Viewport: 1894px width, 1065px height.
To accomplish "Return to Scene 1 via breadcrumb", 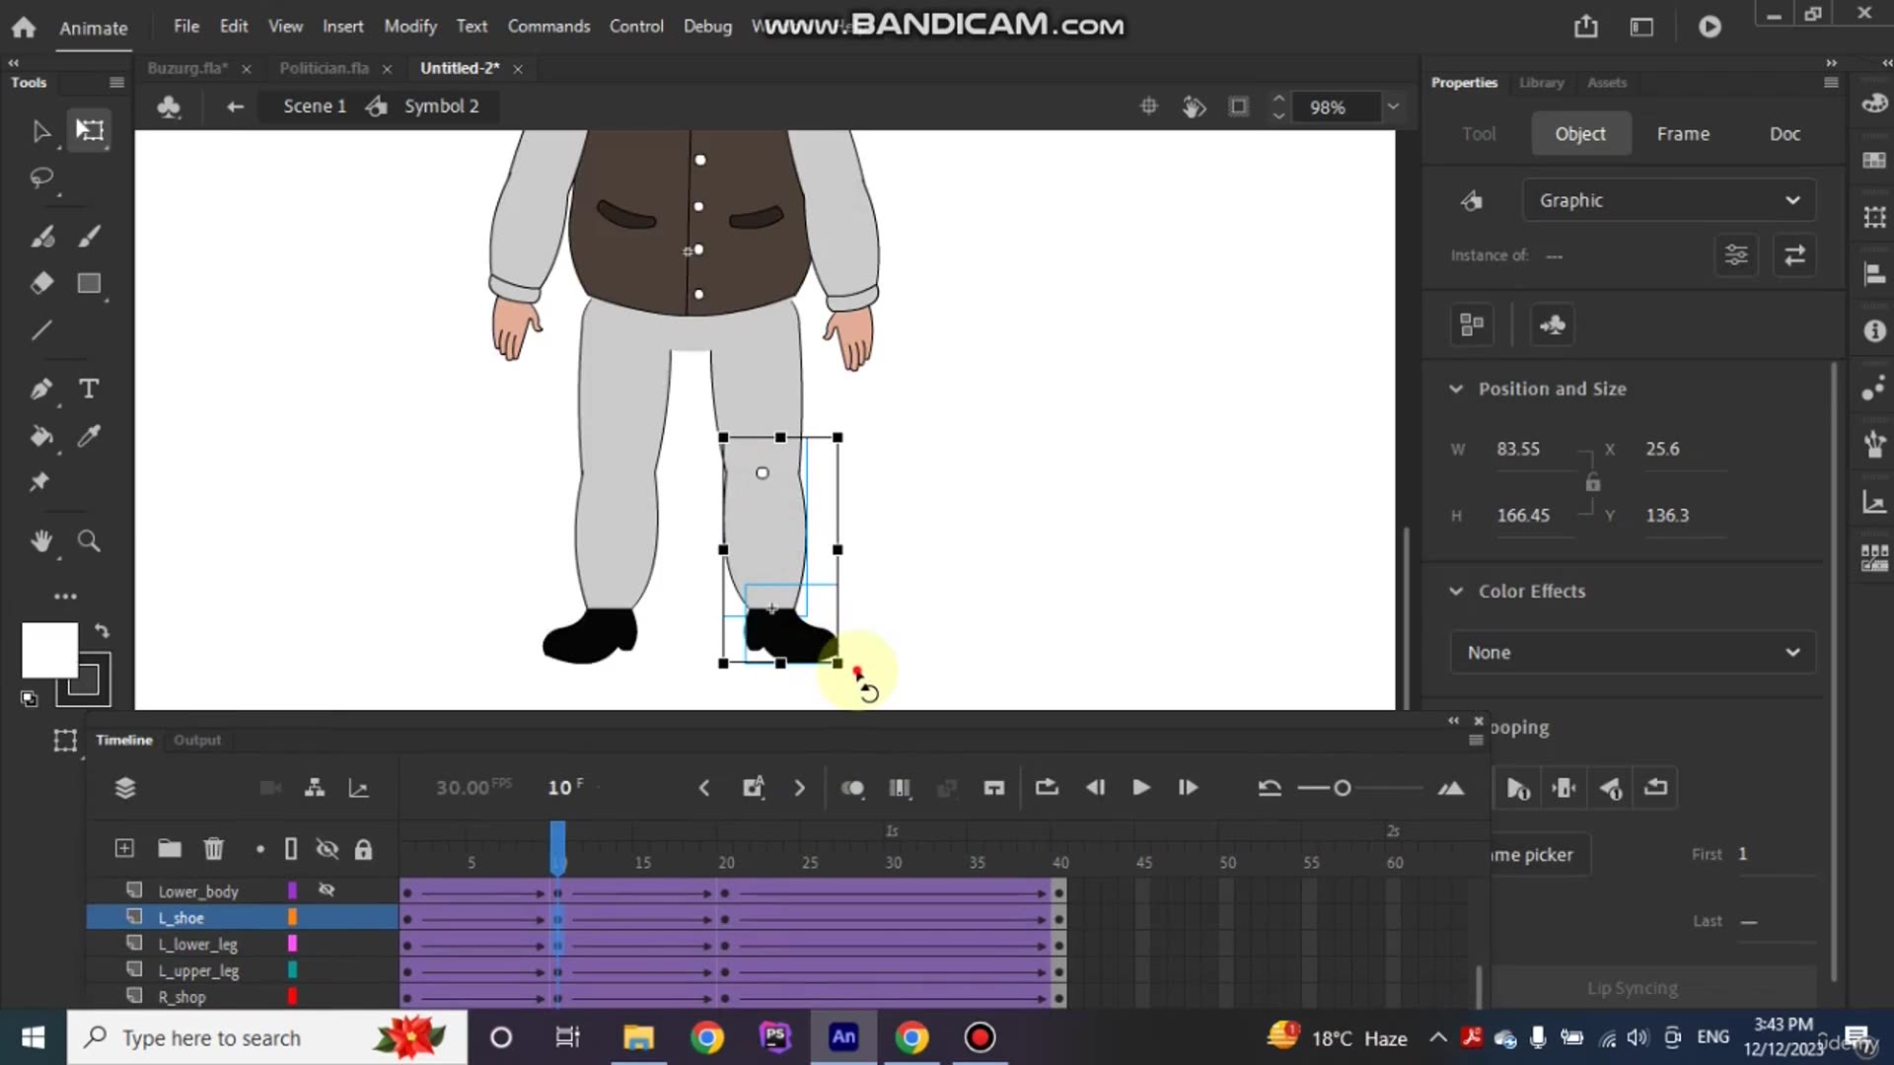I will pyautogui.click(x=314, y=106).
